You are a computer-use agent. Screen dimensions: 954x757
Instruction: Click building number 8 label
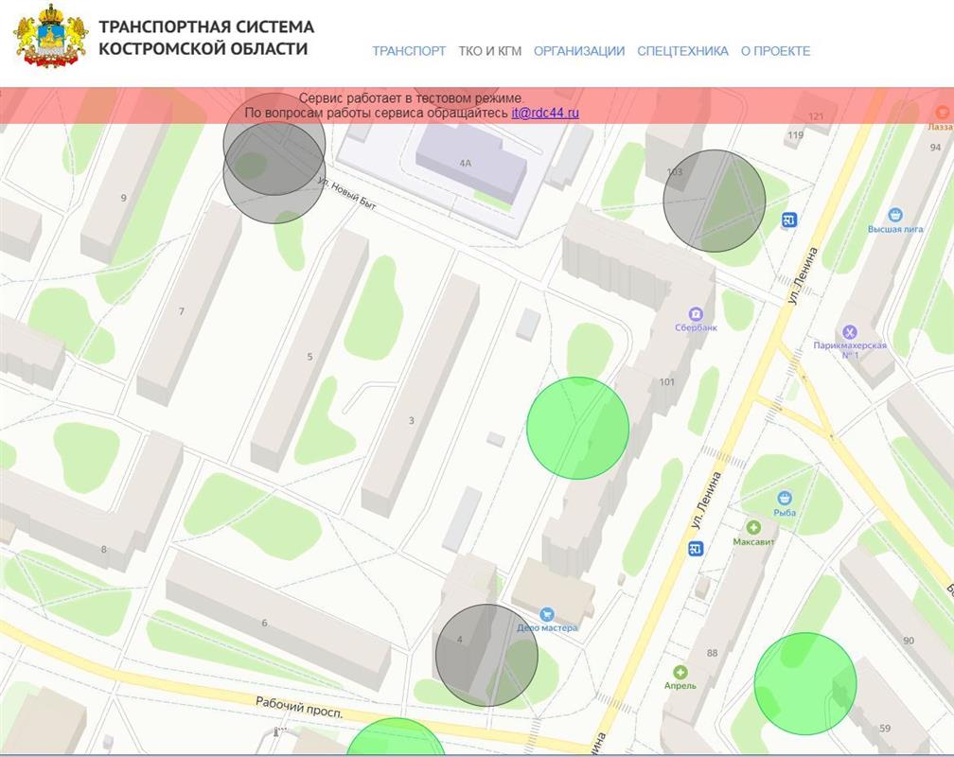click(x=103, y=550)
